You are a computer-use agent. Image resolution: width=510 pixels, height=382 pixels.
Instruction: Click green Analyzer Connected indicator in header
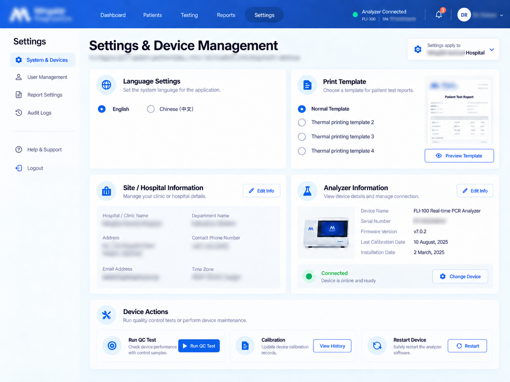[x=355, y=15]
